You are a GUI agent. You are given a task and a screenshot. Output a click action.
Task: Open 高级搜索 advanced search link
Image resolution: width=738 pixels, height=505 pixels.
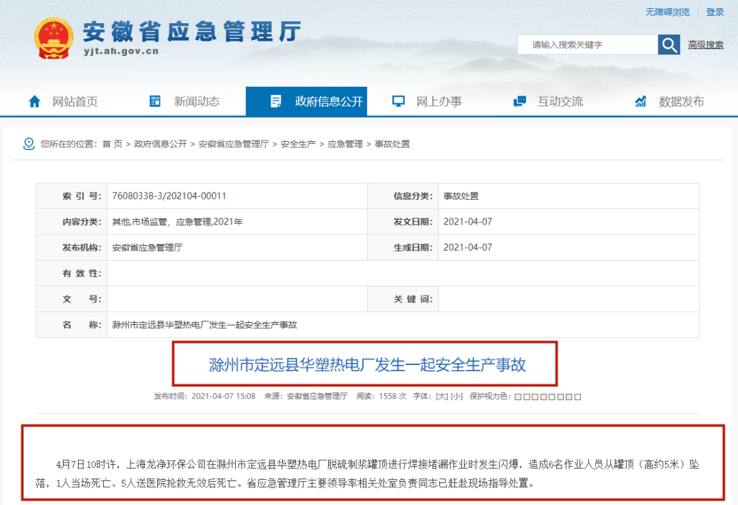tap(705, 45)
